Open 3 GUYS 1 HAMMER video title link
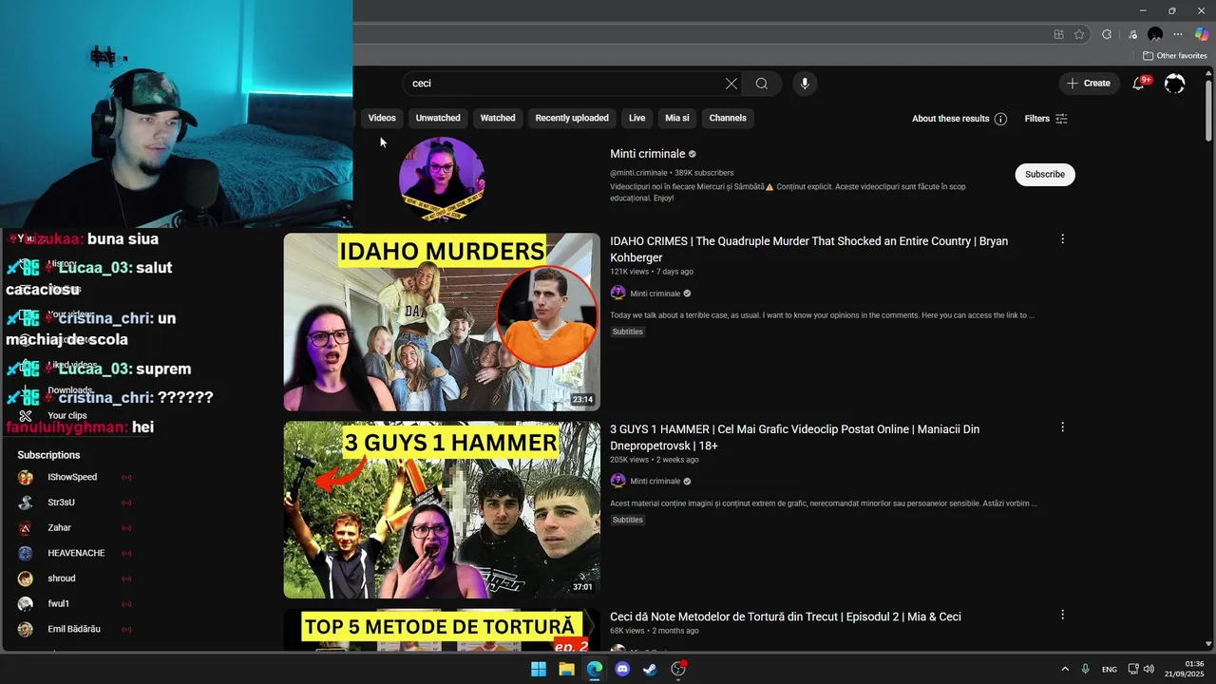This screenshot has width=1216, height=684. click(795, 437)
